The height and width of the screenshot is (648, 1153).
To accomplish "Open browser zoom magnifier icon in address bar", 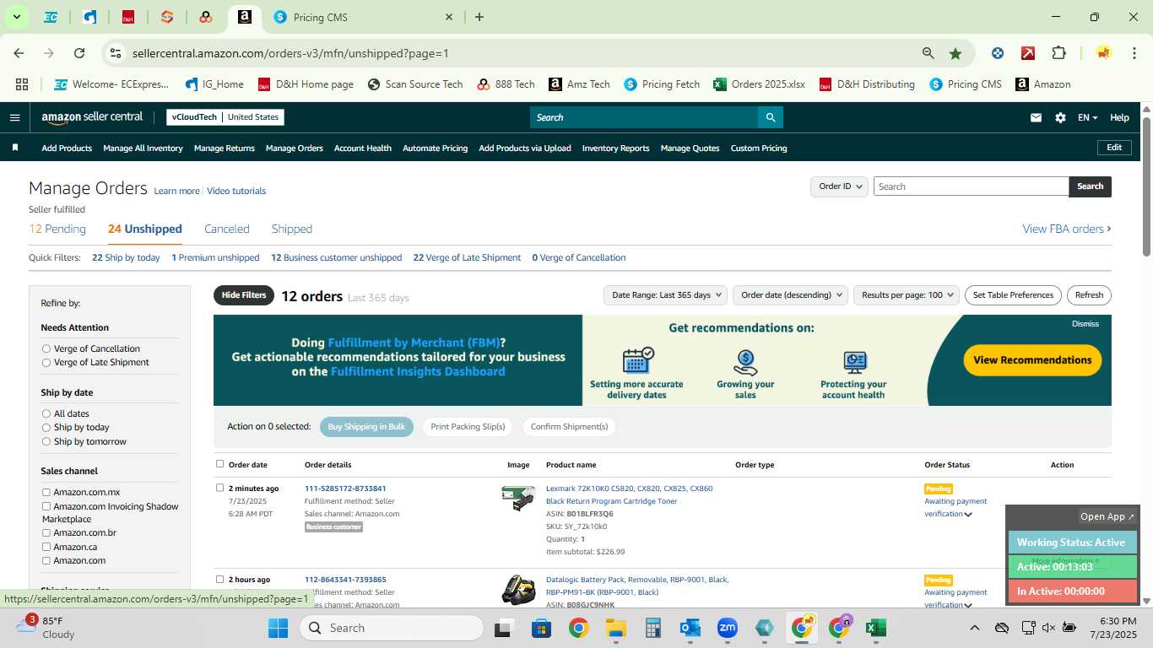I will point(928,53).
